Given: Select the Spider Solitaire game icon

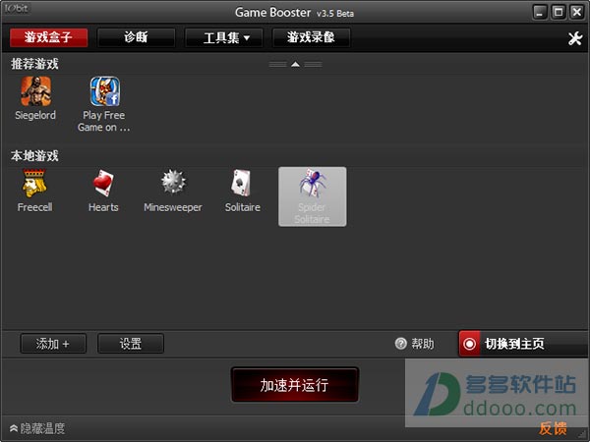Looking at the screenshot, I should click(x=313, y=196).
